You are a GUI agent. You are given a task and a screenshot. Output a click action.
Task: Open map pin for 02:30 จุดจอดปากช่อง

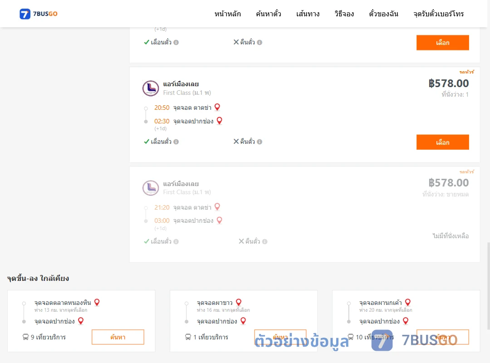pyautogui.click(x=220, y=121)
